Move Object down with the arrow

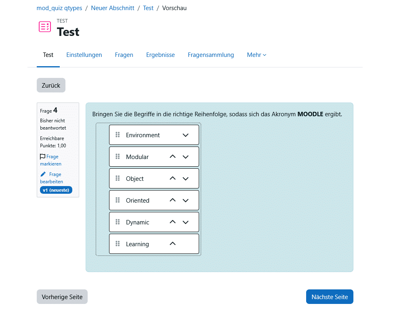(186, 179)
